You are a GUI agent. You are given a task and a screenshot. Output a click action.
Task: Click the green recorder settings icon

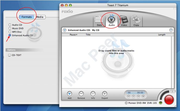click(x=161, y=103)
